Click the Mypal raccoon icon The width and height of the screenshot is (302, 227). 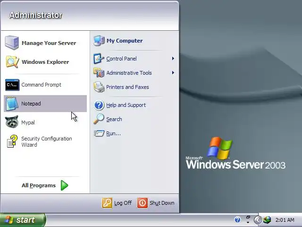click(12, 122)
